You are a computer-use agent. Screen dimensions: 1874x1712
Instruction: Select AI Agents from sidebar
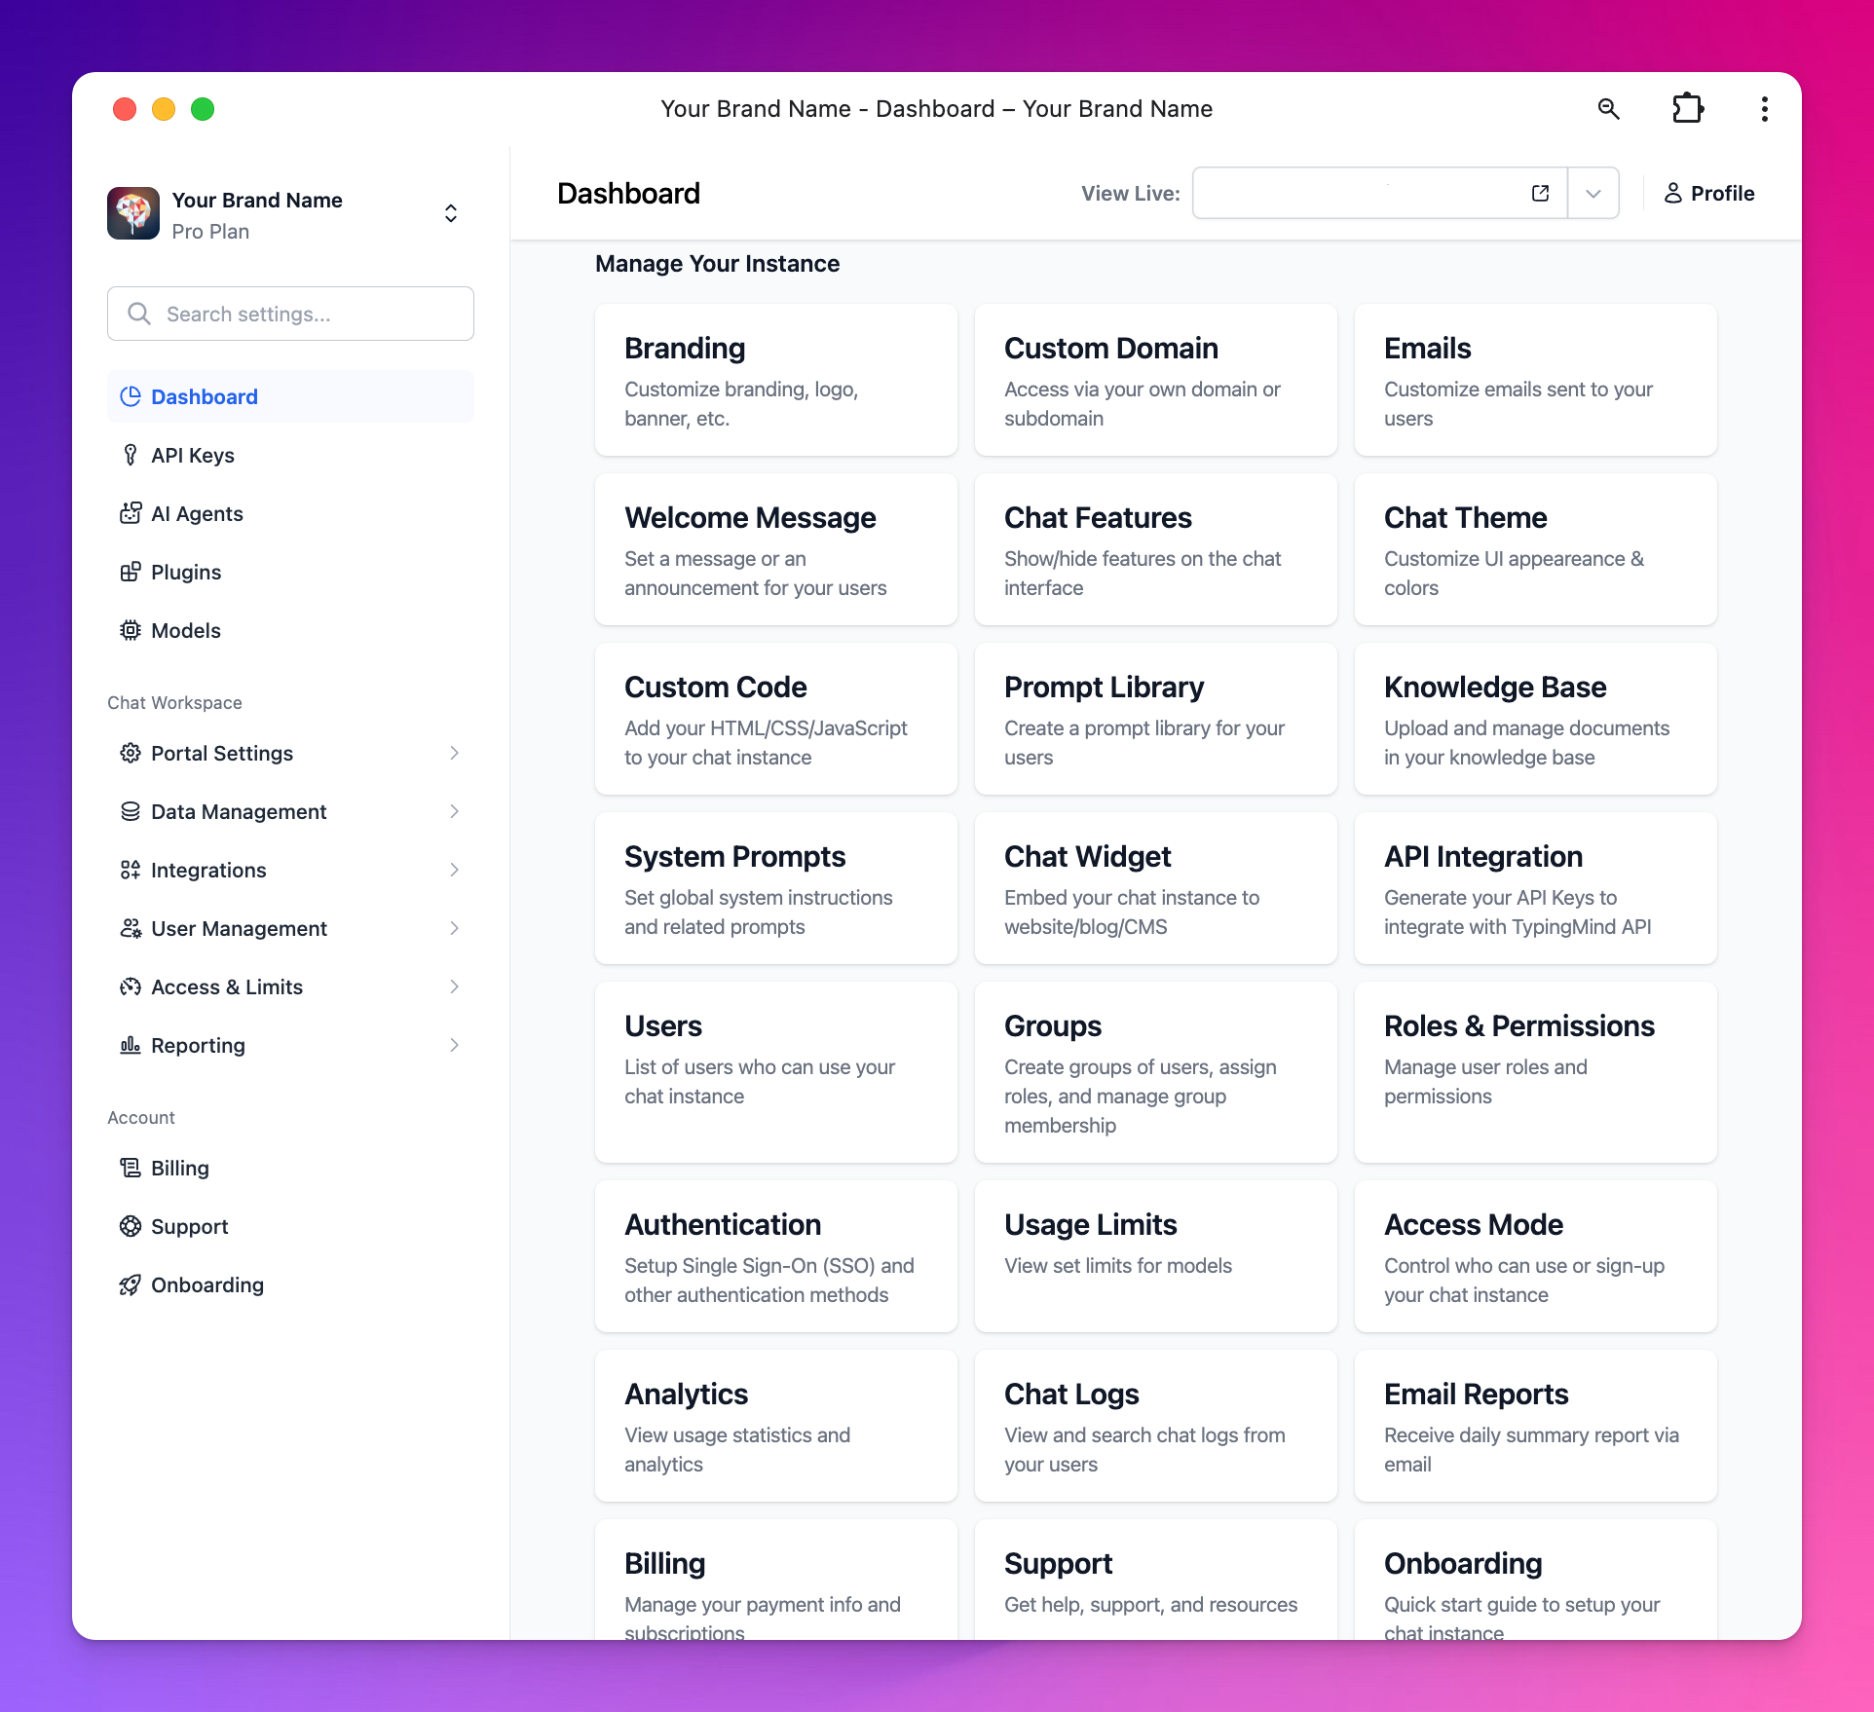[x=198, y=512]
